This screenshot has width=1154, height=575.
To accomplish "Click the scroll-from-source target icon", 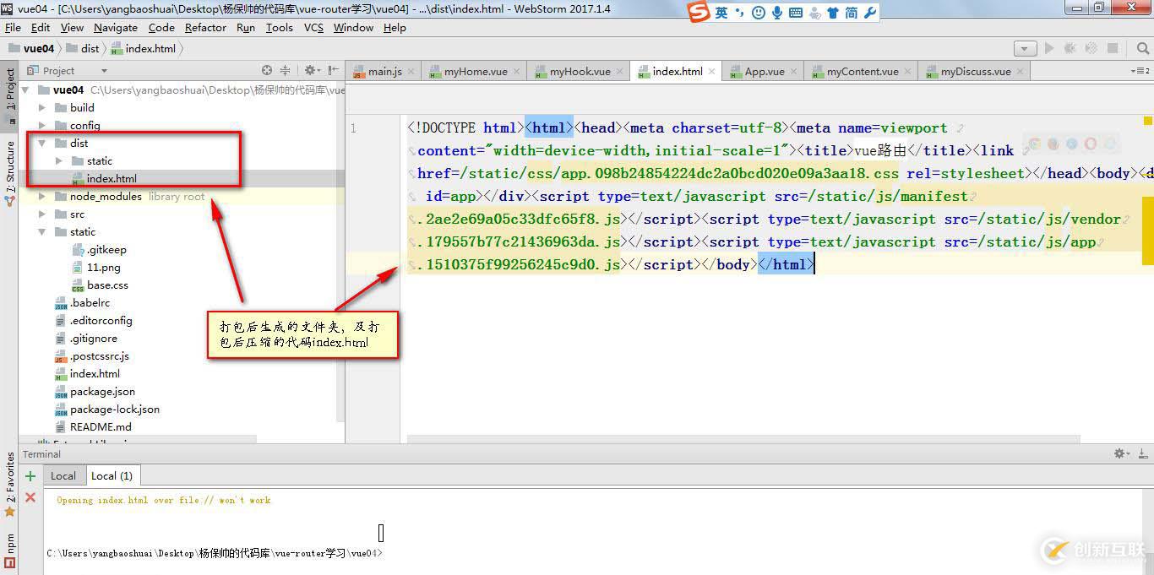I will [x=267, y=71].
